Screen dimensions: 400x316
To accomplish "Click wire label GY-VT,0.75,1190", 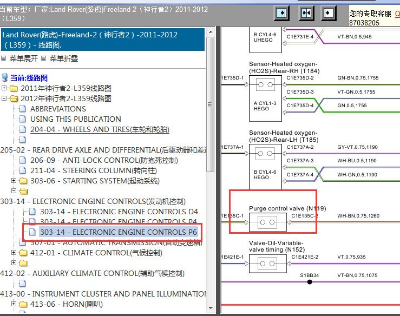I will (357, 147).
